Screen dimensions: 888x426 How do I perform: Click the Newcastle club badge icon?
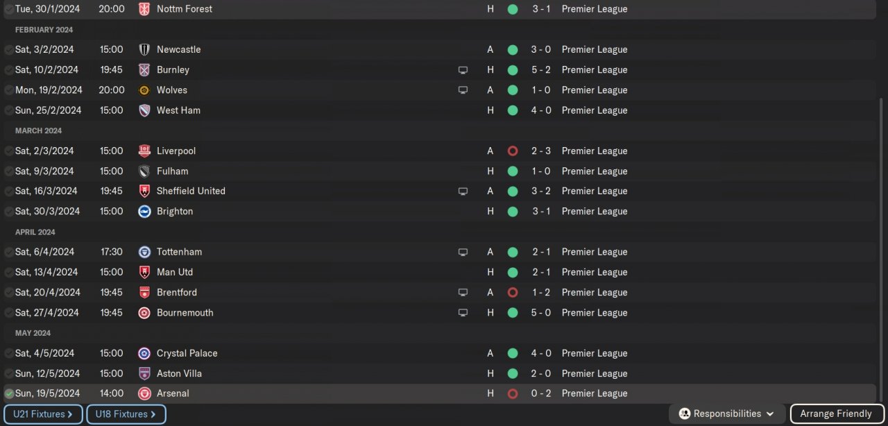click(x=144, y=49)
